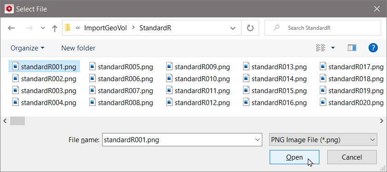Viewport: 387px width, 172px height.
Task: Click the Search StandardR field
Action: tap(323, 28)
